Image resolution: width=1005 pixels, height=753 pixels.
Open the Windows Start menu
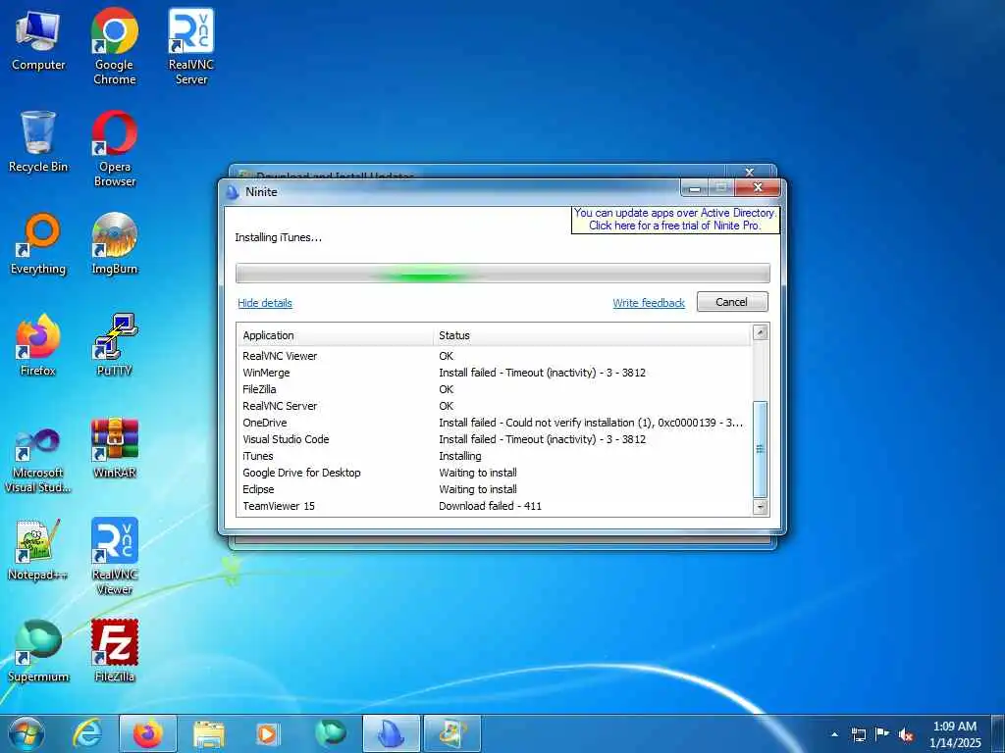coord(26,733)
